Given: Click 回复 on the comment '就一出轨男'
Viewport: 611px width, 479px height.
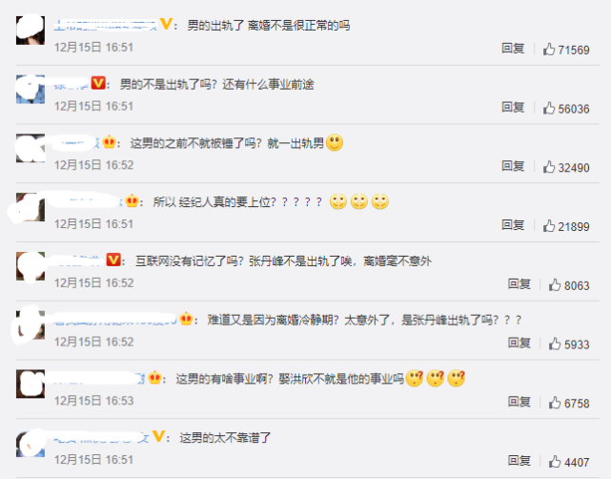Looking at the screenshot, I should tap(513, 166).
